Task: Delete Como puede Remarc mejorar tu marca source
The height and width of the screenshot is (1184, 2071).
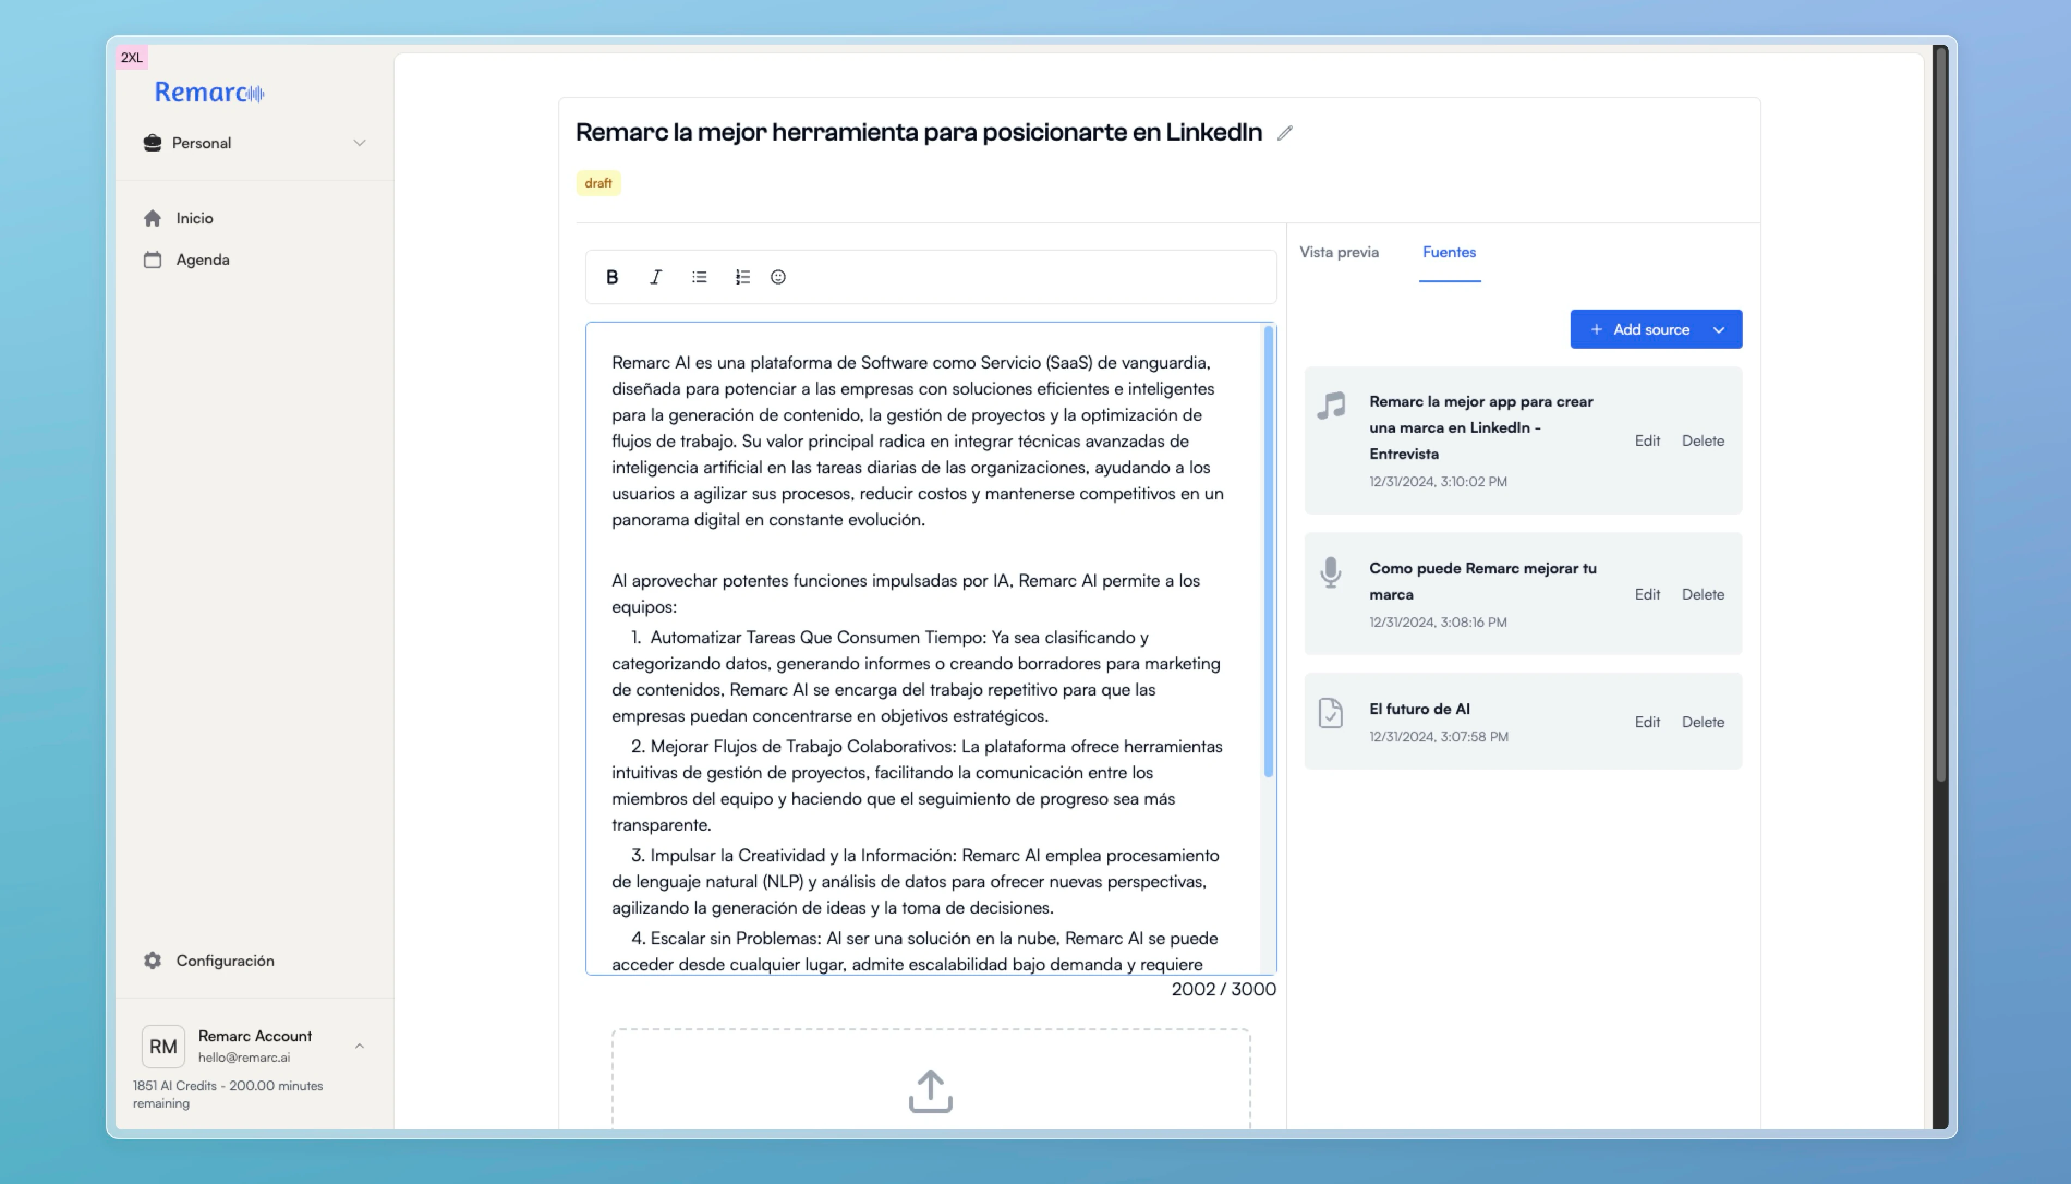Action: pyautogui.click(x=1702, y=594)
